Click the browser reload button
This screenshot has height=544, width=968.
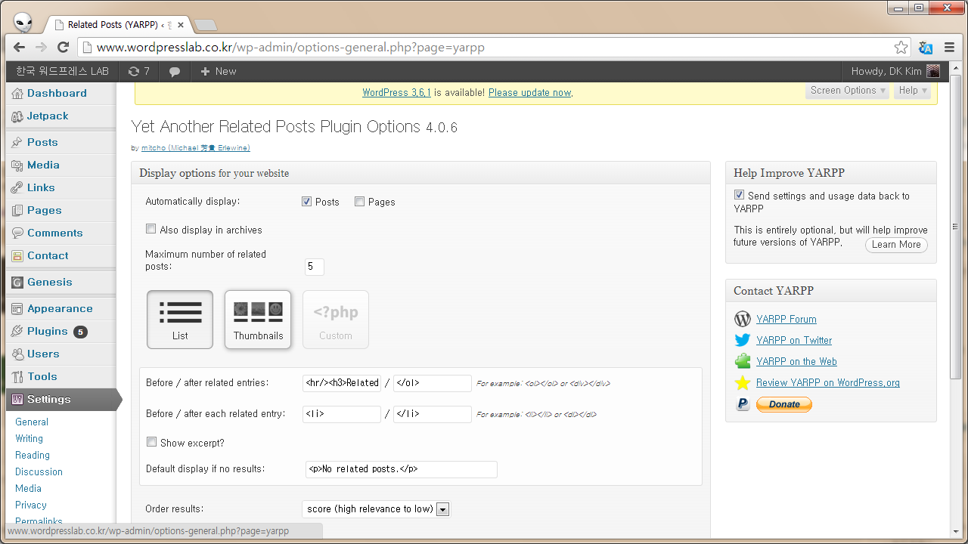coord(64,47)
